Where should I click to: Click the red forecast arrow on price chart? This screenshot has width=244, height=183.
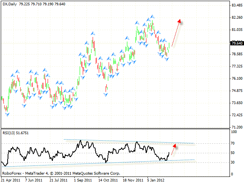[176, 32]
